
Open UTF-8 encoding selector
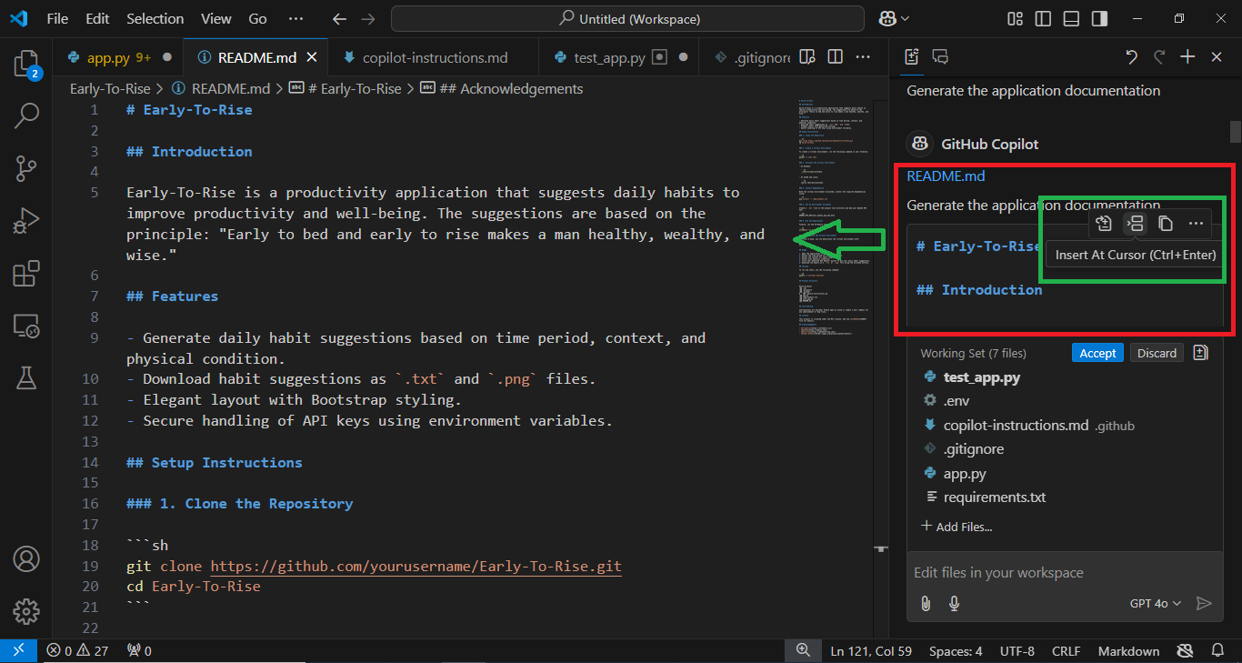[1017, 651]
